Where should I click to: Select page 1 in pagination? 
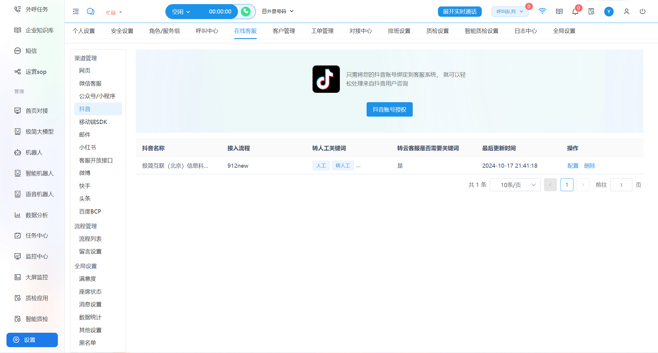pyautogui.click(x=567, y=185)
